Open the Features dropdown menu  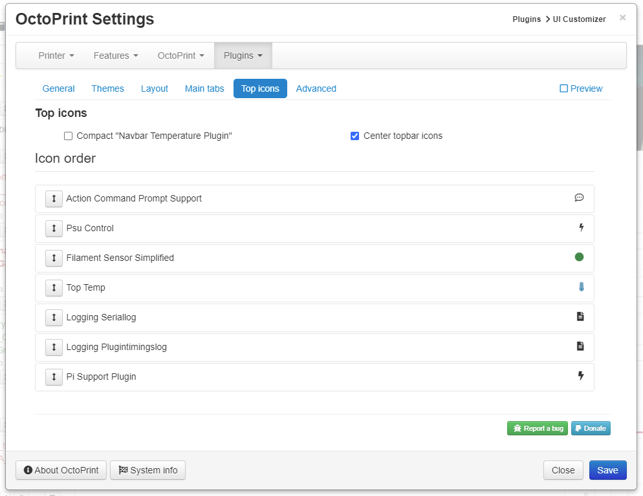pyautogui.click(x=116, y=56)
